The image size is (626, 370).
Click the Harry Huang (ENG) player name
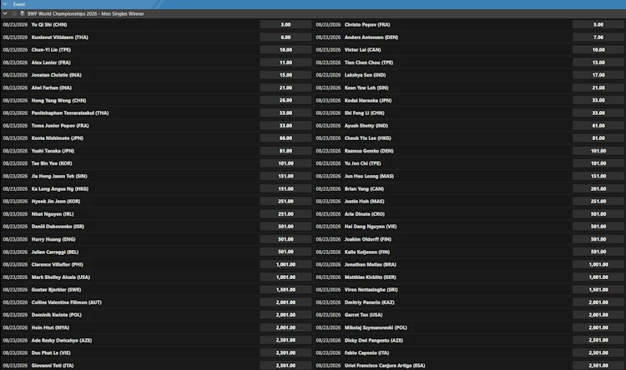coord(53,239)
